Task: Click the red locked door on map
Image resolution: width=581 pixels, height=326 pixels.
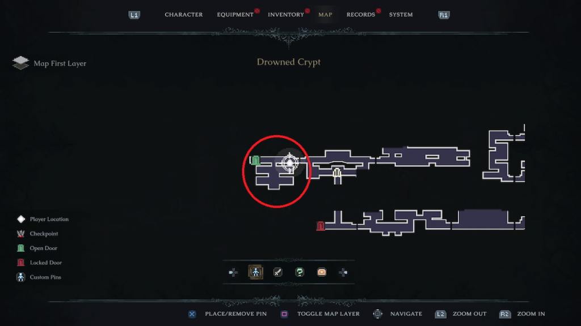Action: click(321, 225)
